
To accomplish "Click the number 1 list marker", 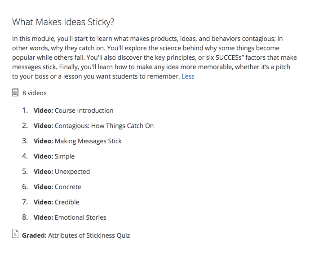I will (25, 111).
